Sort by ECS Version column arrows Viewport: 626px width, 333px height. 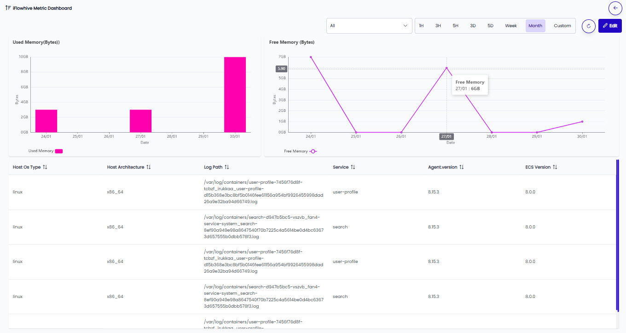click(x=555, y=167)
